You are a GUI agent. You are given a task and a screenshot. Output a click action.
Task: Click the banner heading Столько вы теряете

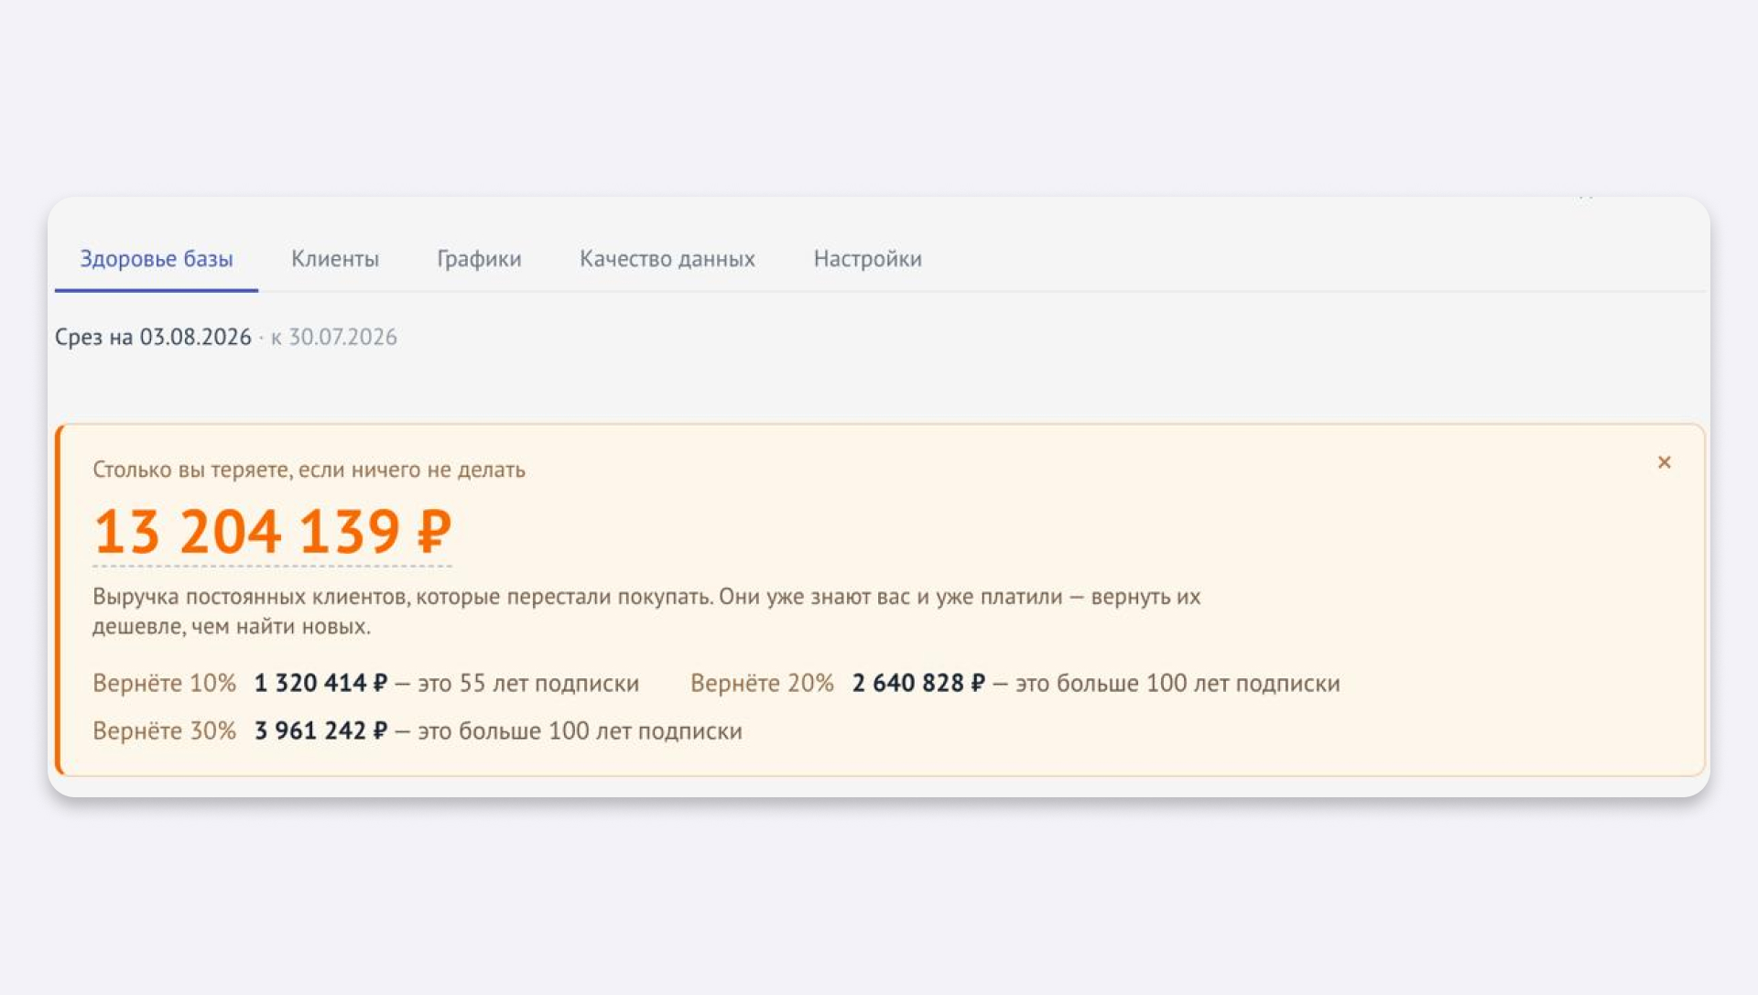pyautogui.click(x=309, y=470)
